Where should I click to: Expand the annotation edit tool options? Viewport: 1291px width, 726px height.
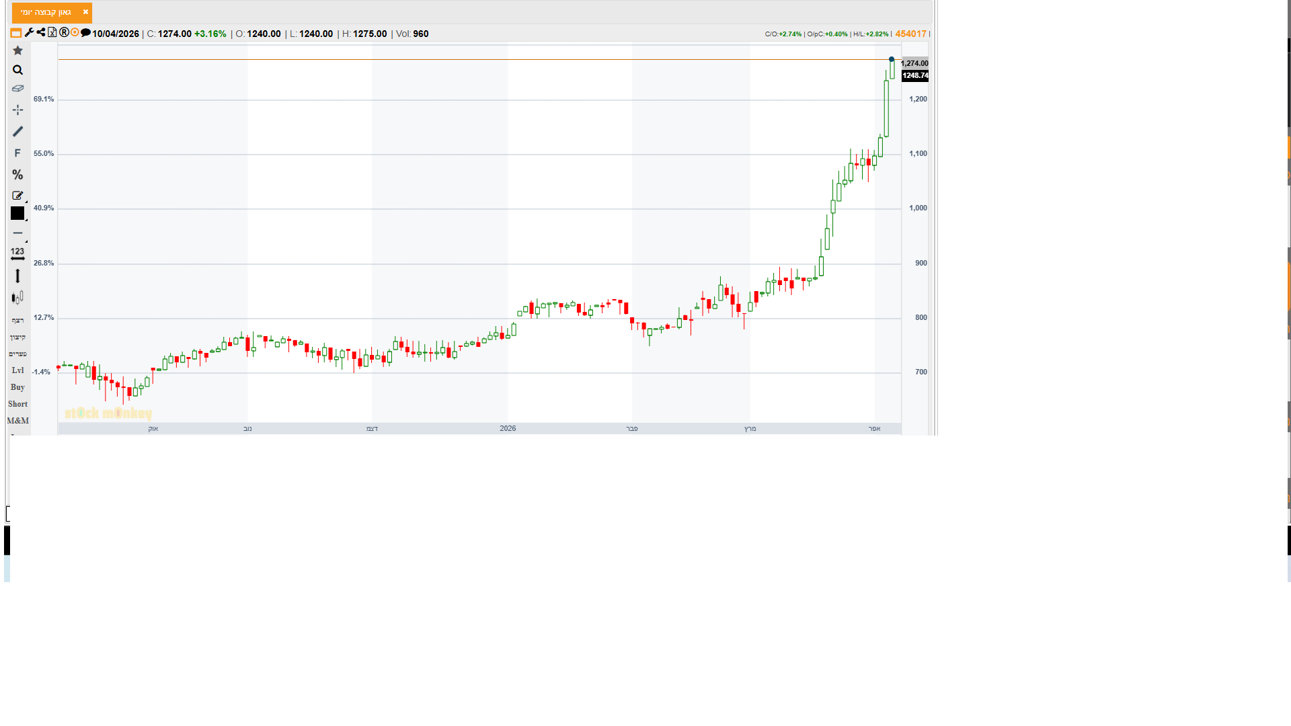pos(18,196)
